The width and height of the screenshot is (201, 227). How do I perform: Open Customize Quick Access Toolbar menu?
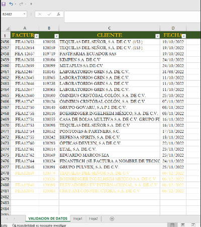[31, 4]
